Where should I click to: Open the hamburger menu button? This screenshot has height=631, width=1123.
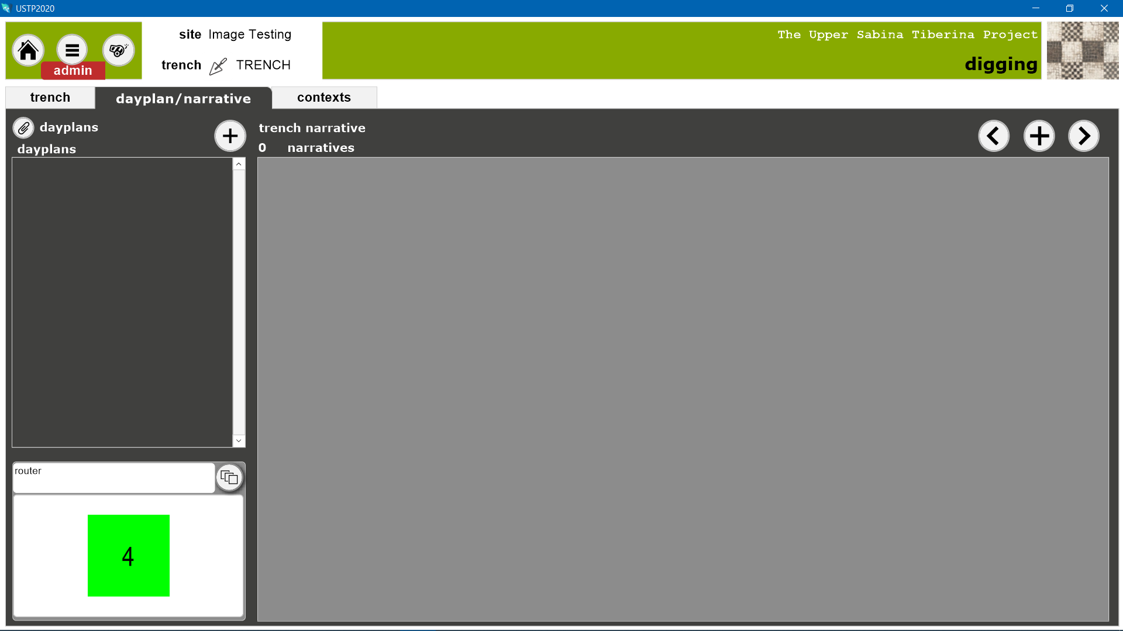[72, 50]
